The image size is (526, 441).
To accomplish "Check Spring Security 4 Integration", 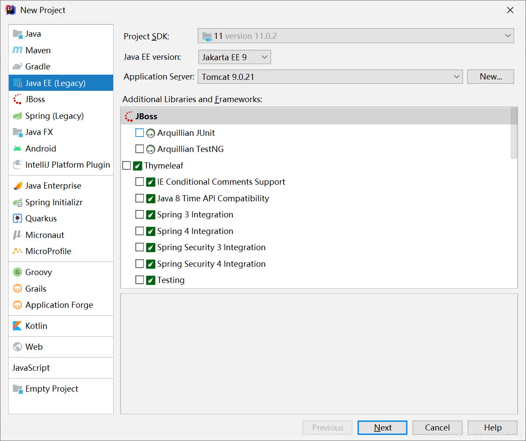I will 139,264.
